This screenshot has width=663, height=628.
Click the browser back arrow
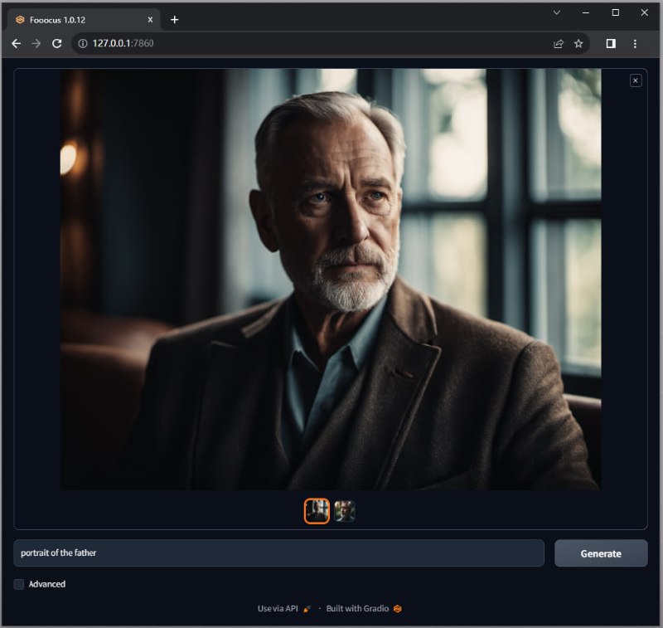tap(16, 44)
